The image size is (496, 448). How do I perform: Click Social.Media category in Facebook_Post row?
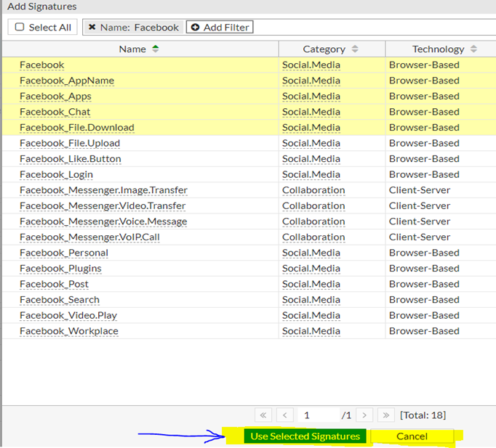click(311, 284)
